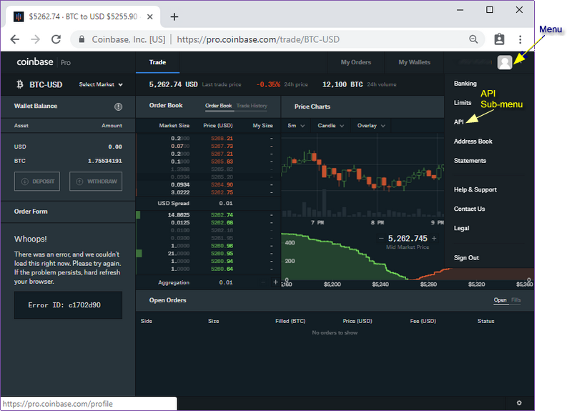Click the ask price 5282.75 row
The width and height of the screenshot is (572, 411).
click(x=208, y=192)
